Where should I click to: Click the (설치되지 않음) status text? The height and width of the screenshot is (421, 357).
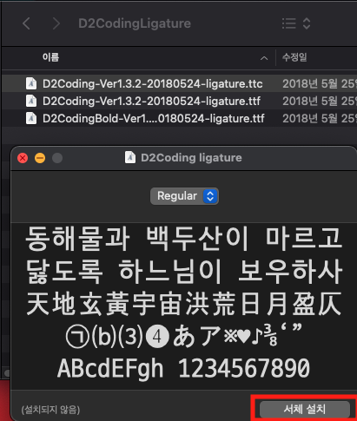(x=50, y=410)
